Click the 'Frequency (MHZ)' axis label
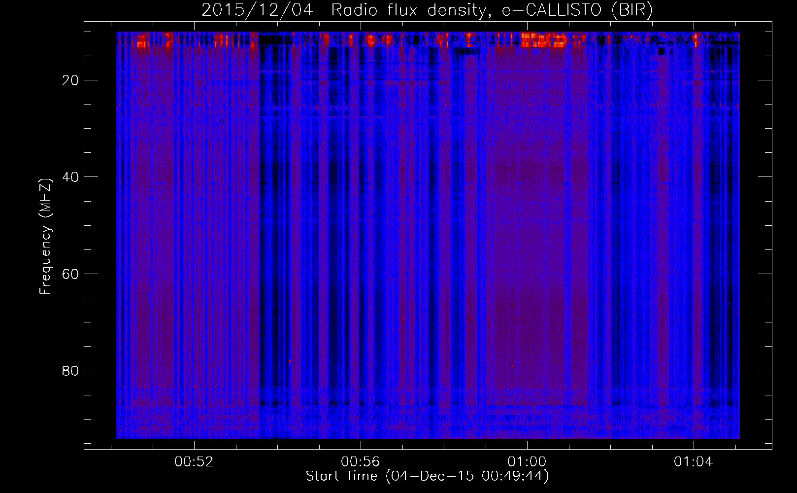The width and height of the screenshot is (797, 493). coord(45,237)
